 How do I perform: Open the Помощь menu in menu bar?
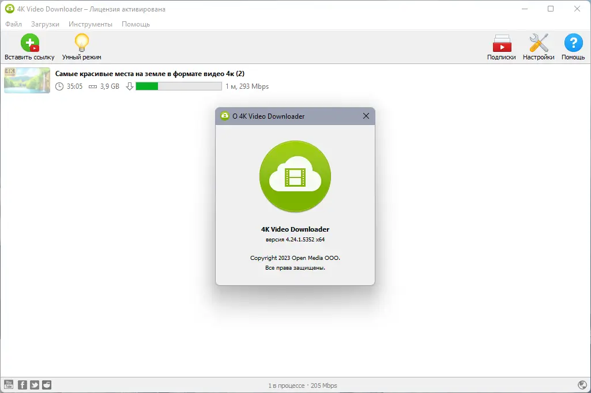(x=135, y=24)
